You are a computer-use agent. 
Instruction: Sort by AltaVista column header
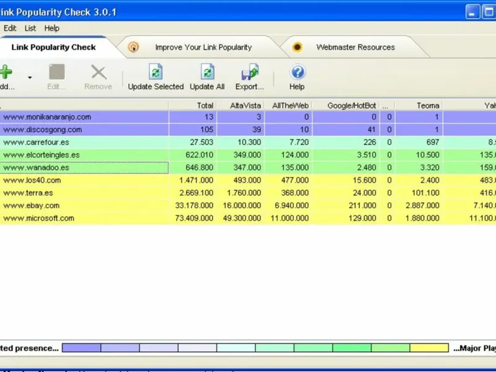tap(241, 105)
